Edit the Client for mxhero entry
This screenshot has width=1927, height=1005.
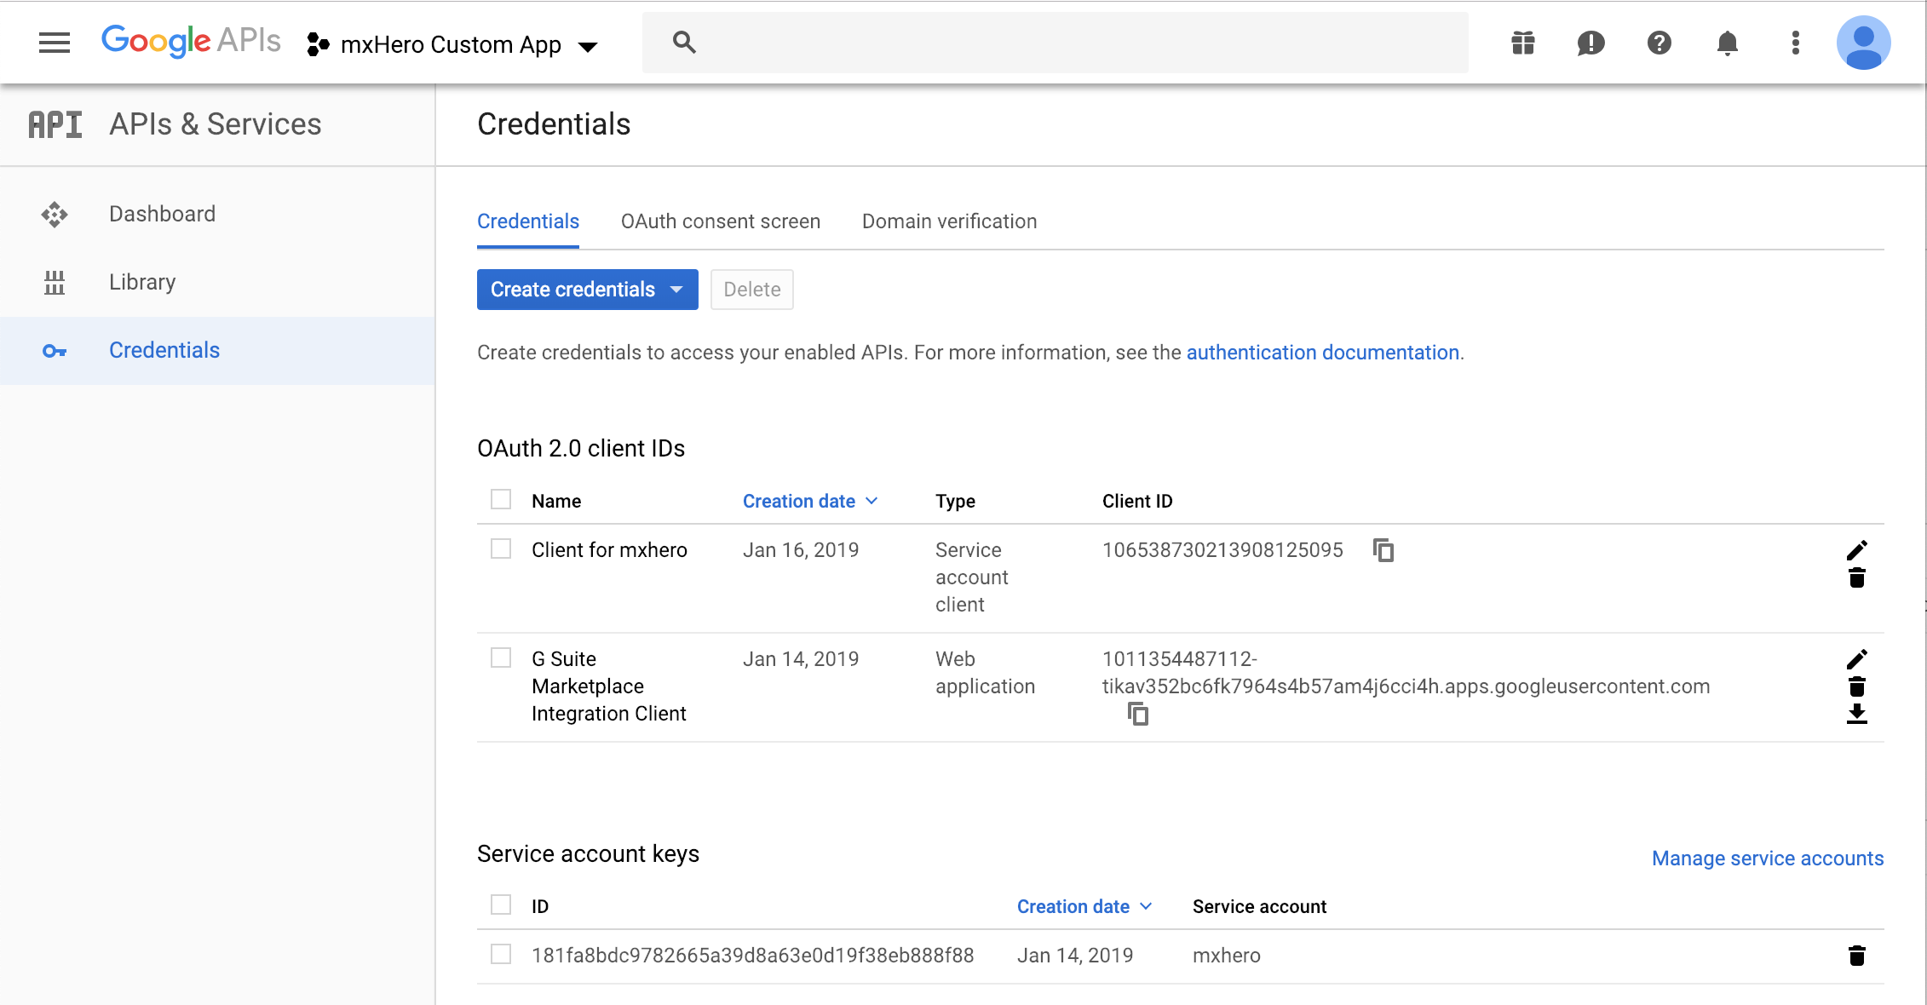pos(1856,550)
